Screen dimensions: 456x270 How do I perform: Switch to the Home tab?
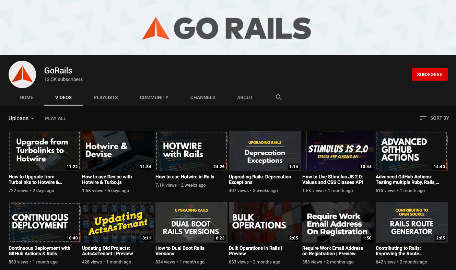click(26, 97)
